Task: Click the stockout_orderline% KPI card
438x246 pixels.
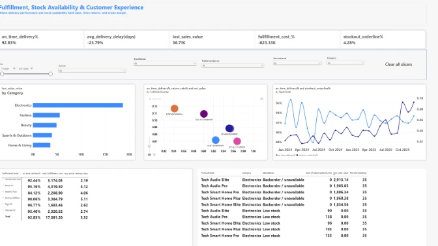Action: 383,40
